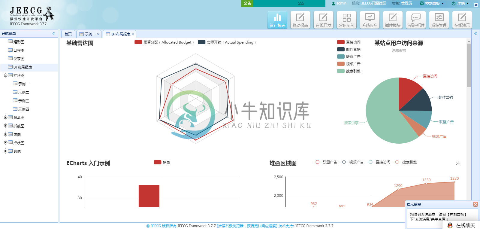
Task: Open the 控制面板 dropdown
Action: 432,4
